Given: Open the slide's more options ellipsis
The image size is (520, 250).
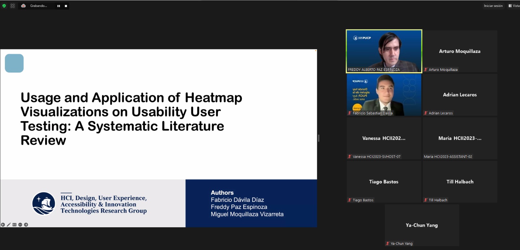Looking at the screenshot, I should pyautogui.click(x=20, y=225).
